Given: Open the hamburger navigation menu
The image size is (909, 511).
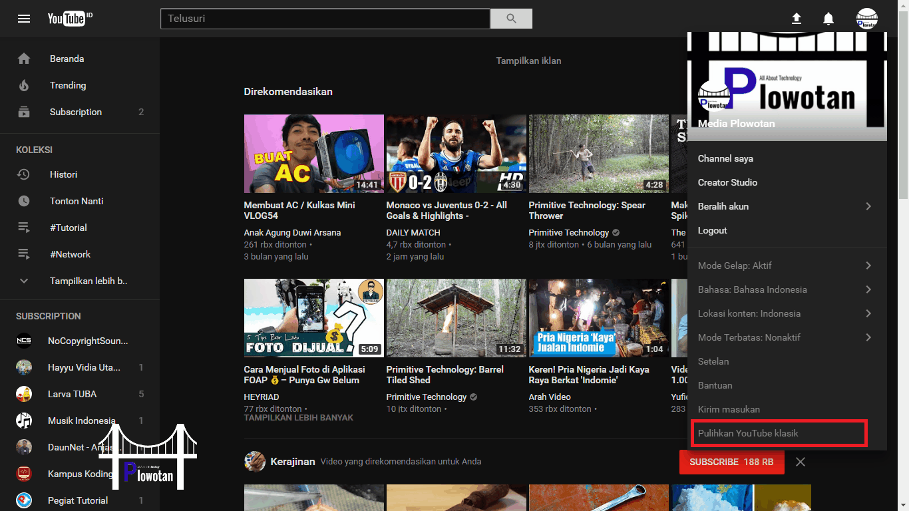Looking at the screenshot, I should click(24, 18).
